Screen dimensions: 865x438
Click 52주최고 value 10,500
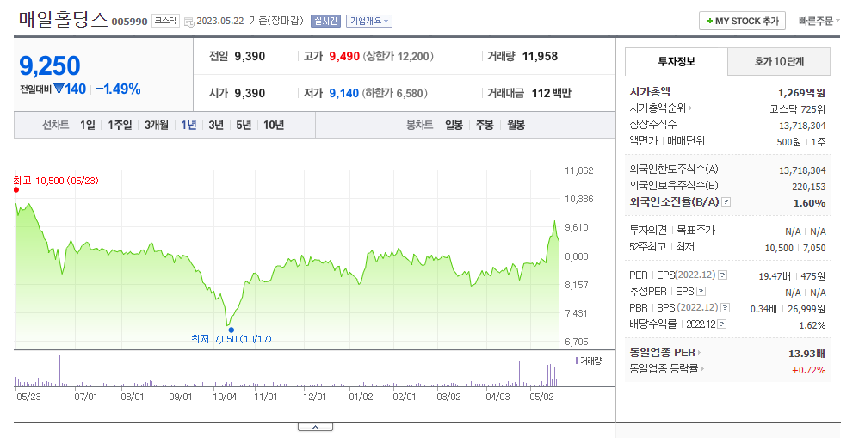[779, 248]
